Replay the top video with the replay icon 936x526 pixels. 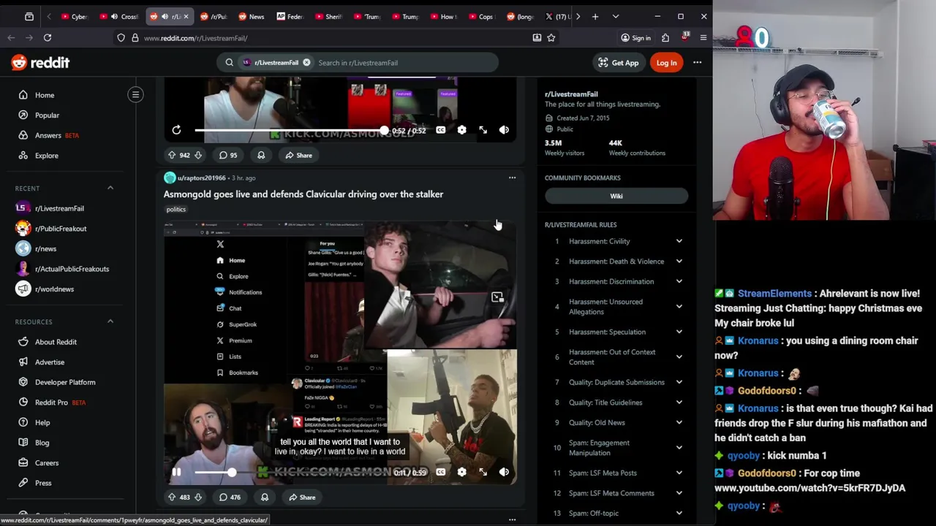coord(176,130)
